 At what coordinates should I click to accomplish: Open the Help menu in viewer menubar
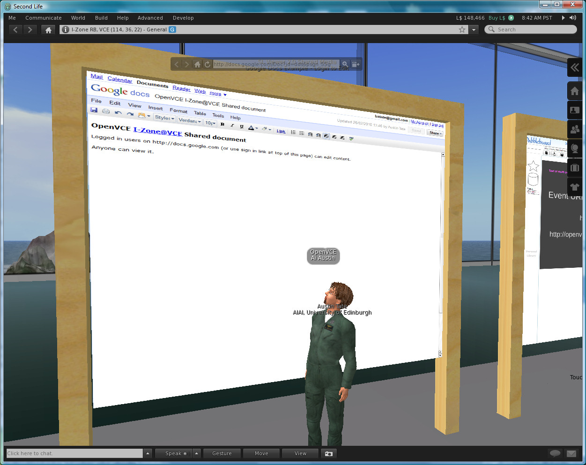[123, 18]
